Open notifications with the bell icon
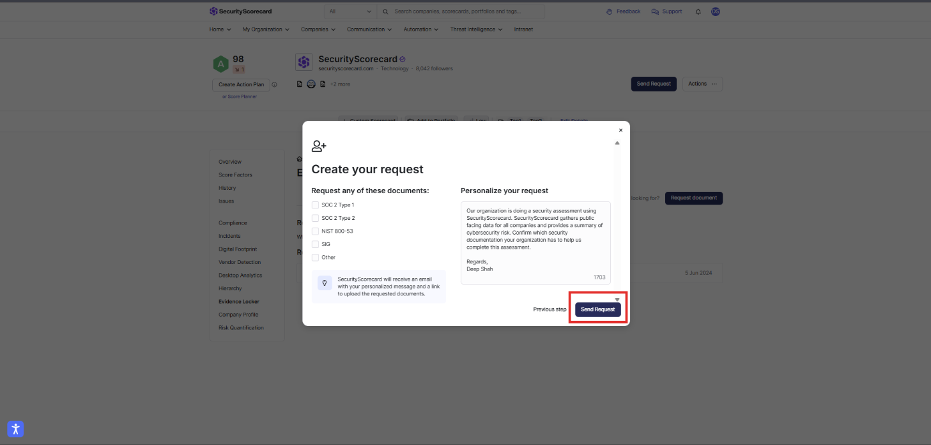Viewport: 931px width, 445px height. [698, 12]
